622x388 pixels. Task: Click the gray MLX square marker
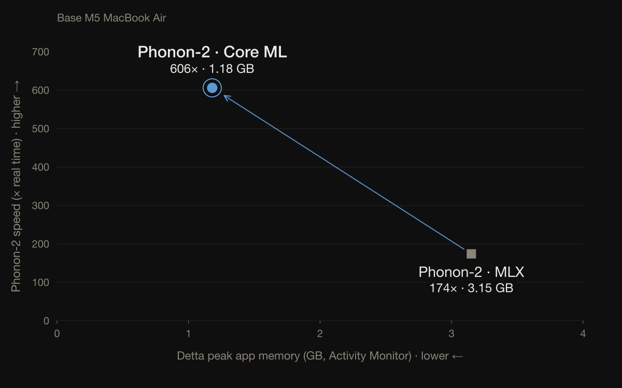pyautogui.click(x=471, y=254)
